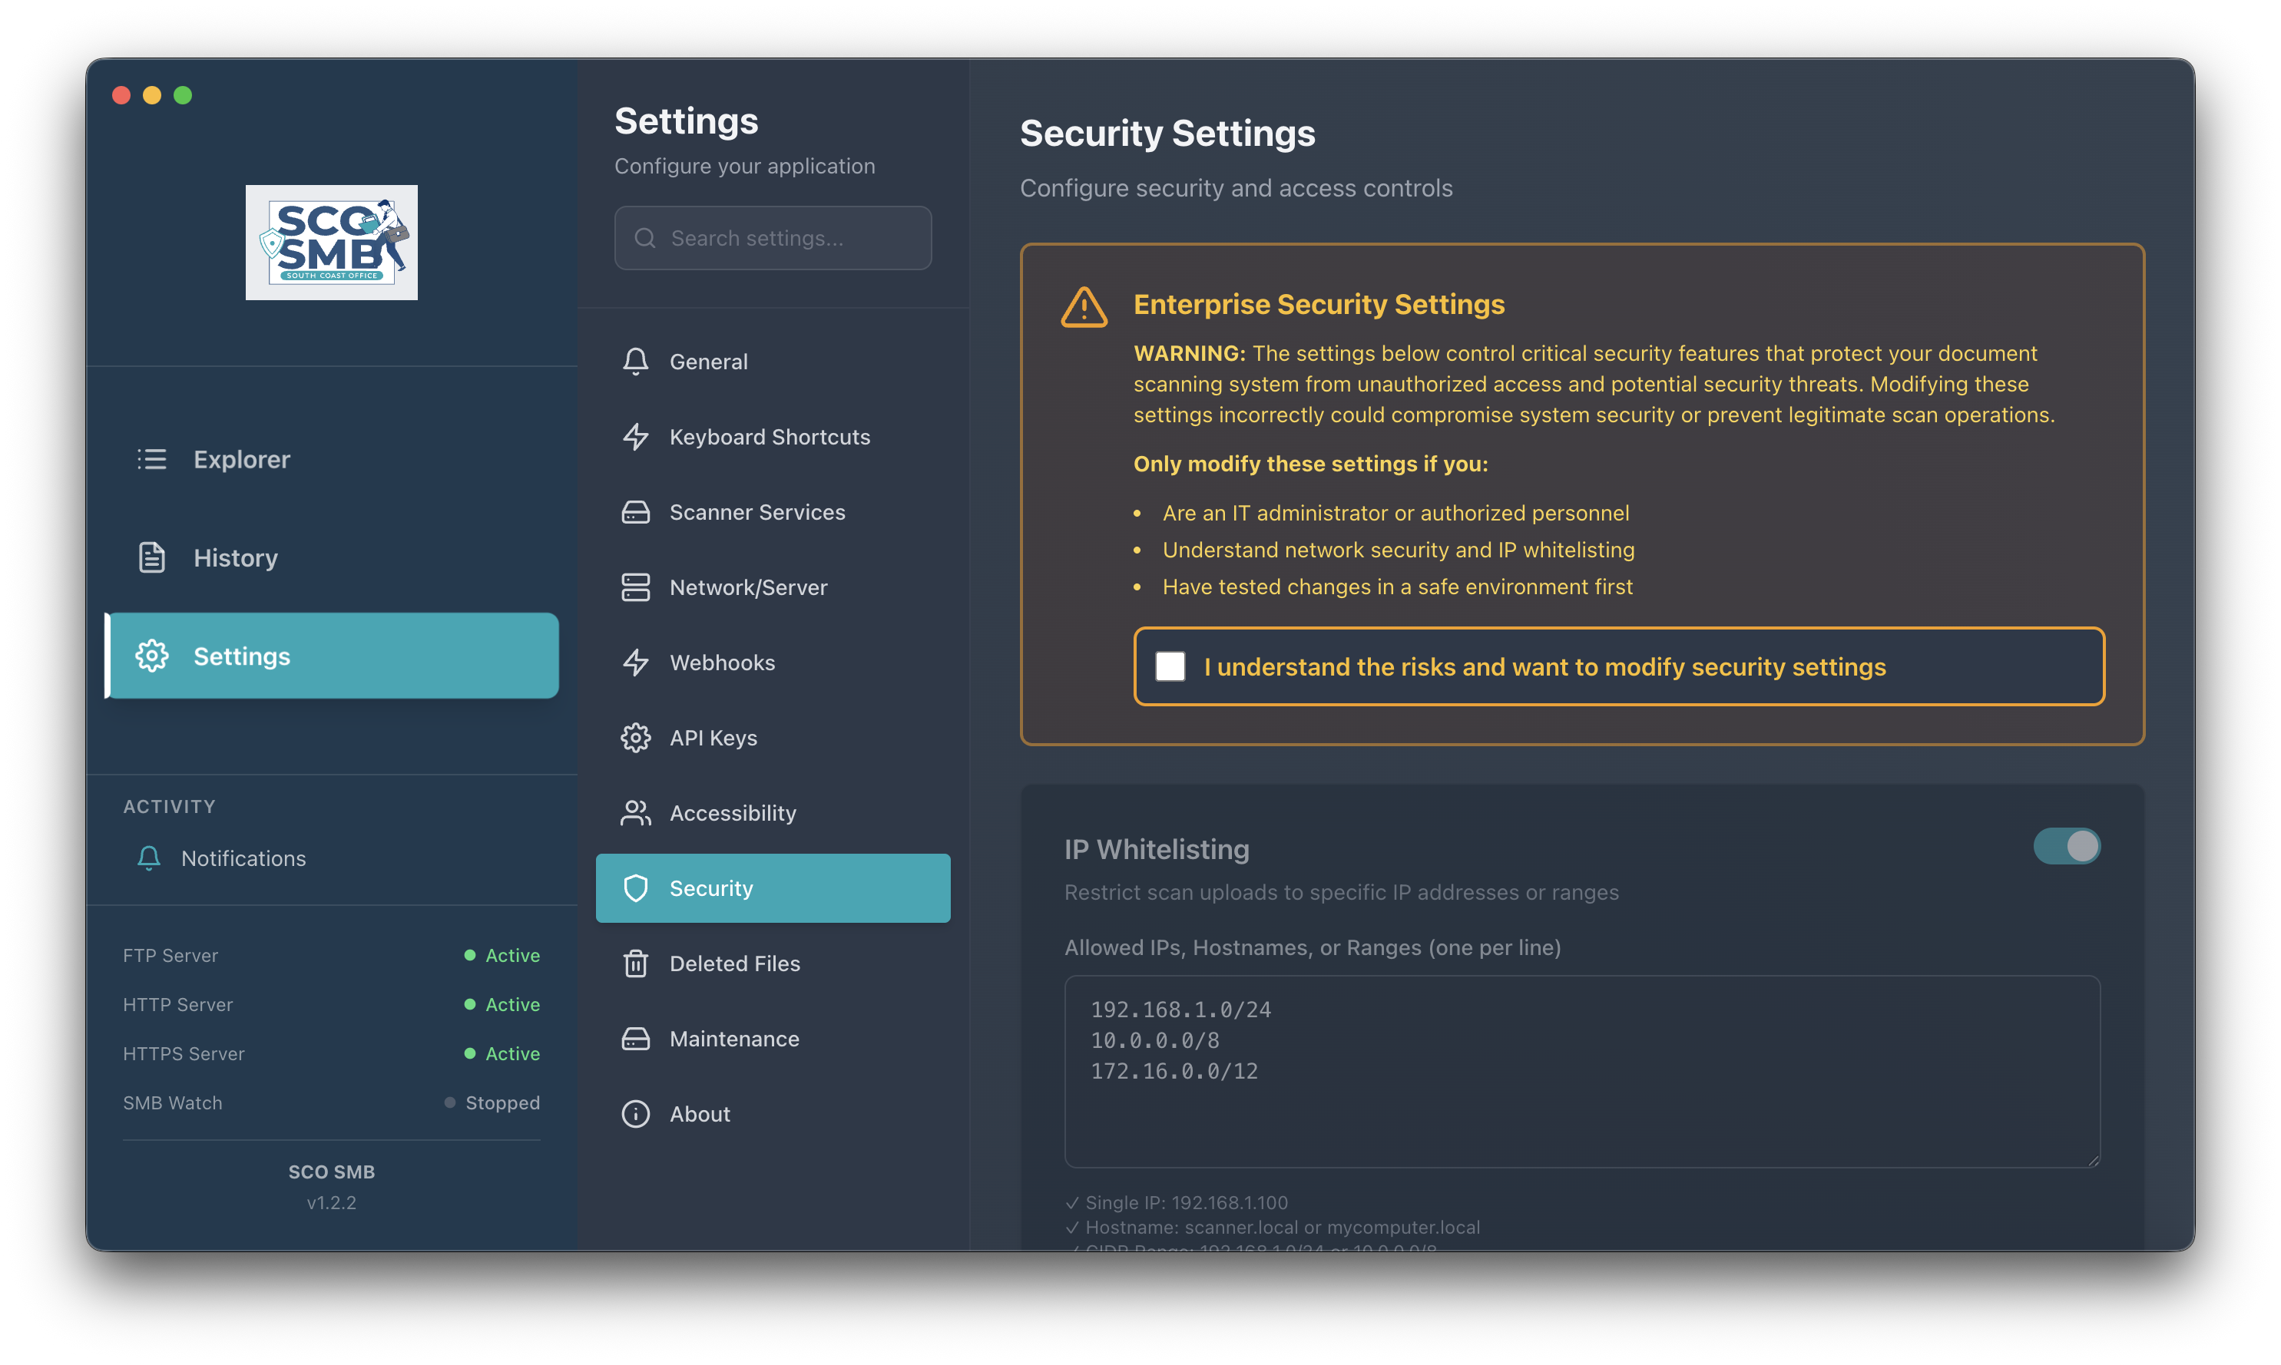Click the About info icon
The image size is (2281, 1365).
tap(636, 1114)
